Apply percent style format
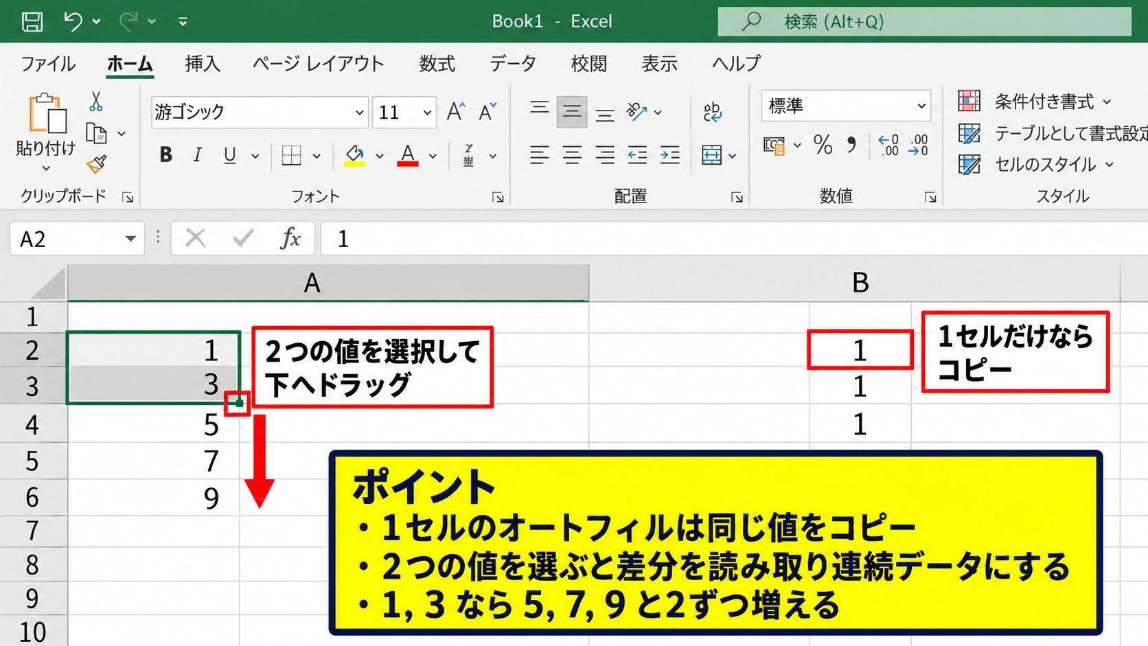1148x646 pixels. point(823,145)
